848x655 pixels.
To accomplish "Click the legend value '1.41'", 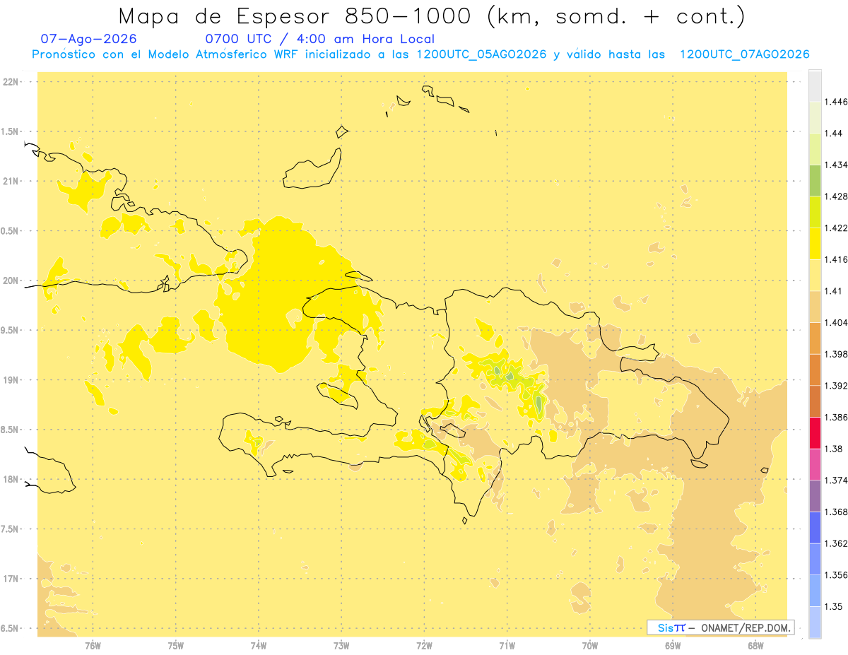I will (835, 291).
